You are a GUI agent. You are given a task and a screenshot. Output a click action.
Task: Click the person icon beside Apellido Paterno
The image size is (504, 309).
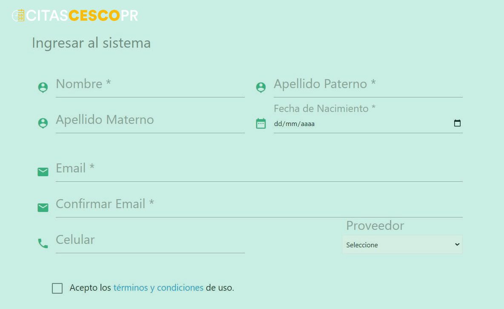point(261,87)
